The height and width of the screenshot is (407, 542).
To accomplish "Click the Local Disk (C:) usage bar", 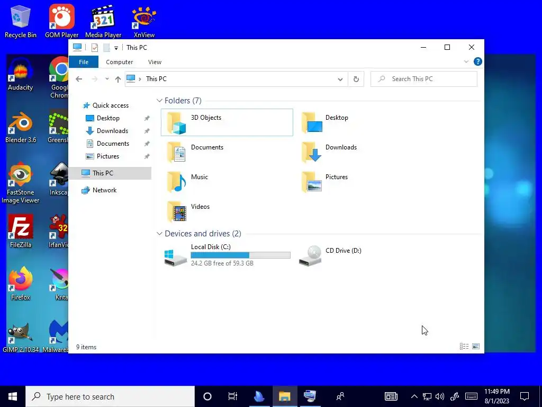I will 241,255.
